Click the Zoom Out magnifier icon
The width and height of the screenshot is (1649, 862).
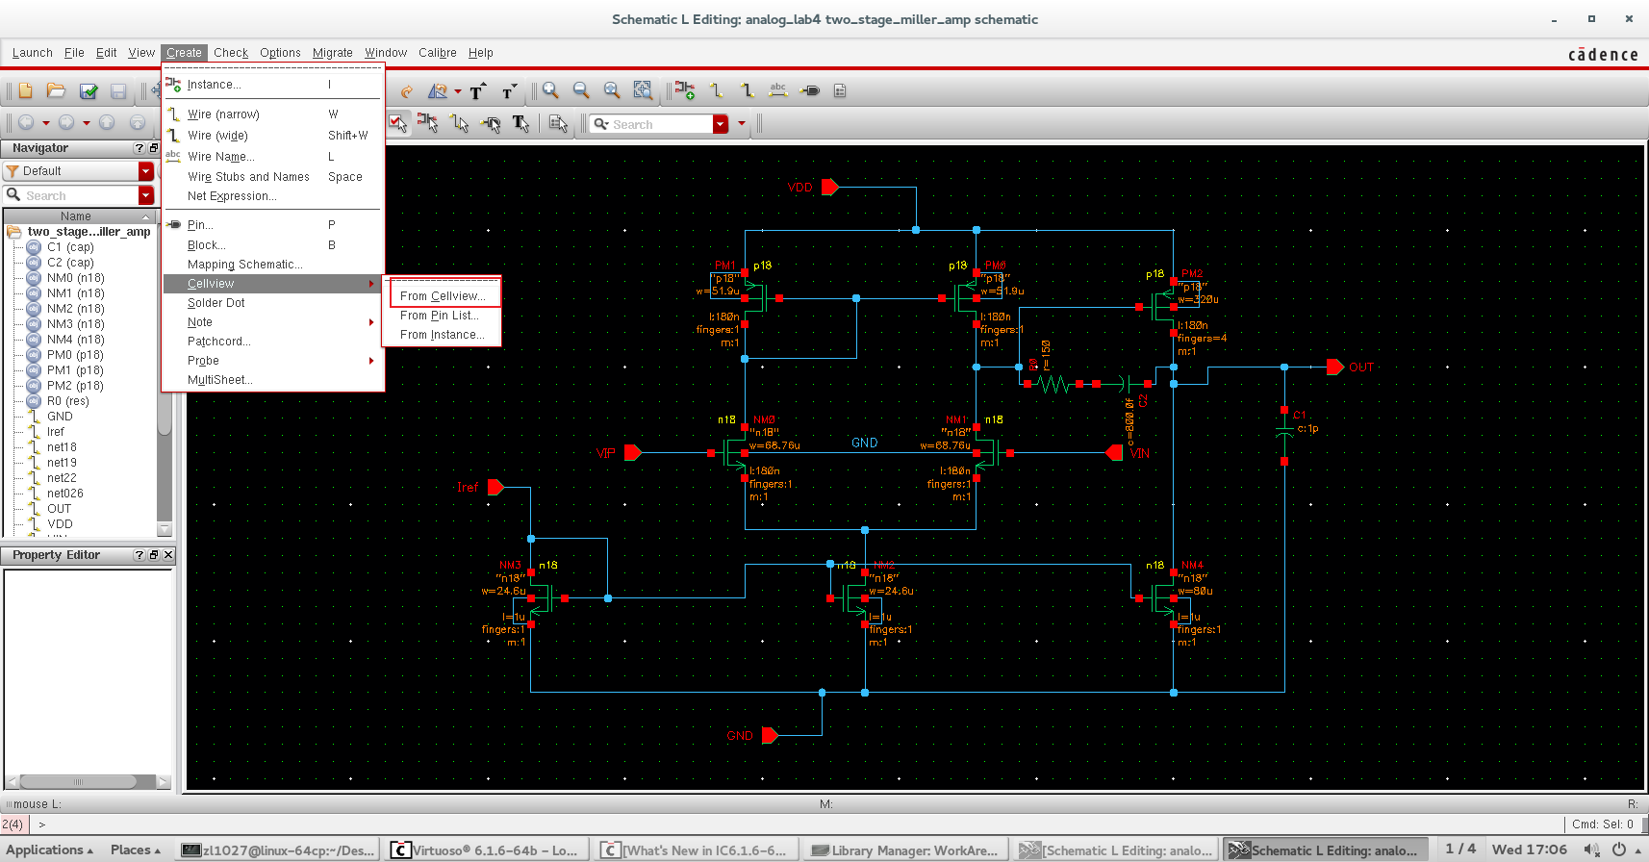coord(581,90)
